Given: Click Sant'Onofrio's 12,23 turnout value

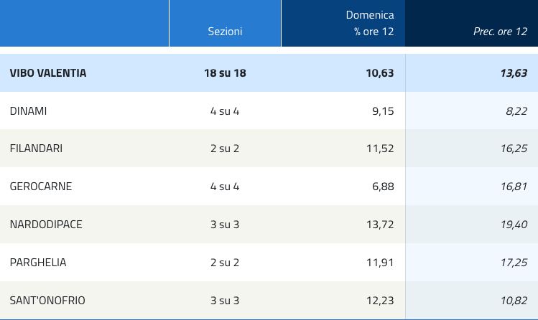Looking at the screenshot, I should point(380,301).
